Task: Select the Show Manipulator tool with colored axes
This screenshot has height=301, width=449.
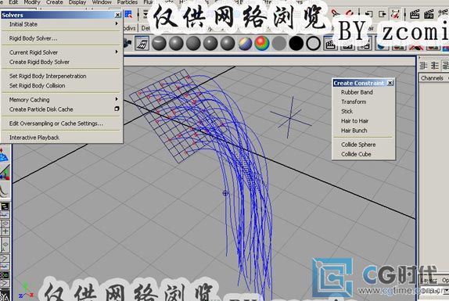Action: click(x=5, y=172)
